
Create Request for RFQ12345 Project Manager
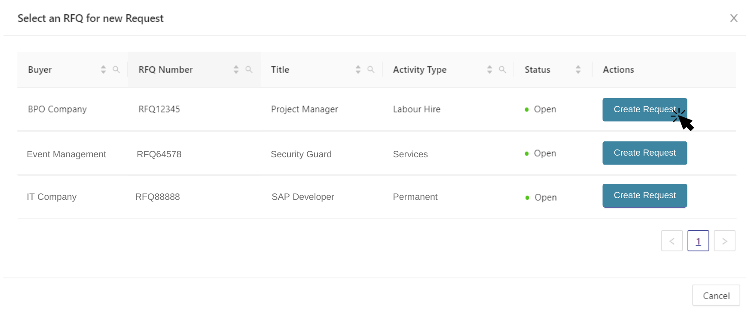[644, 110]
